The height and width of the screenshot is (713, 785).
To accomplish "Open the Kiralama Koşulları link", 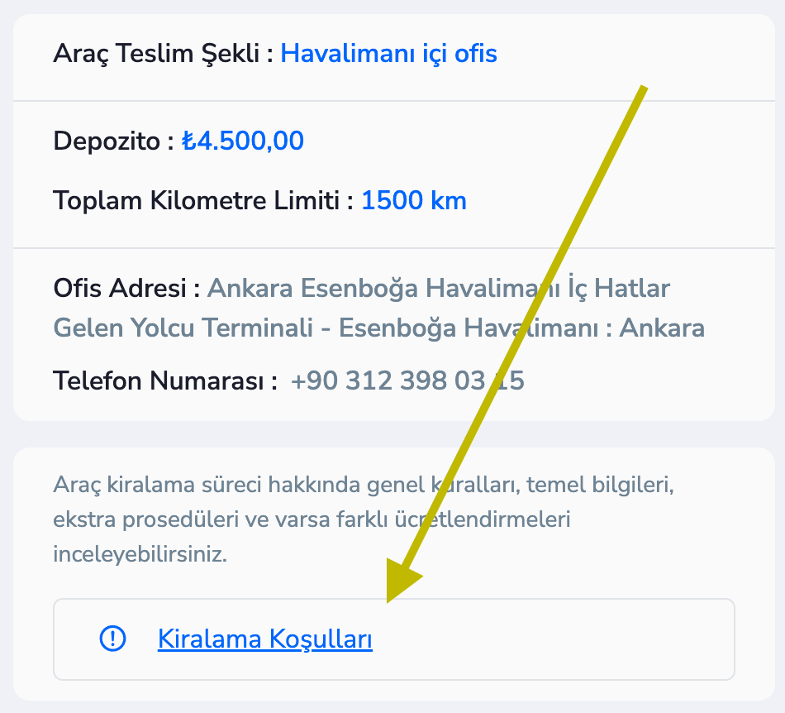I will pos(264,639).
